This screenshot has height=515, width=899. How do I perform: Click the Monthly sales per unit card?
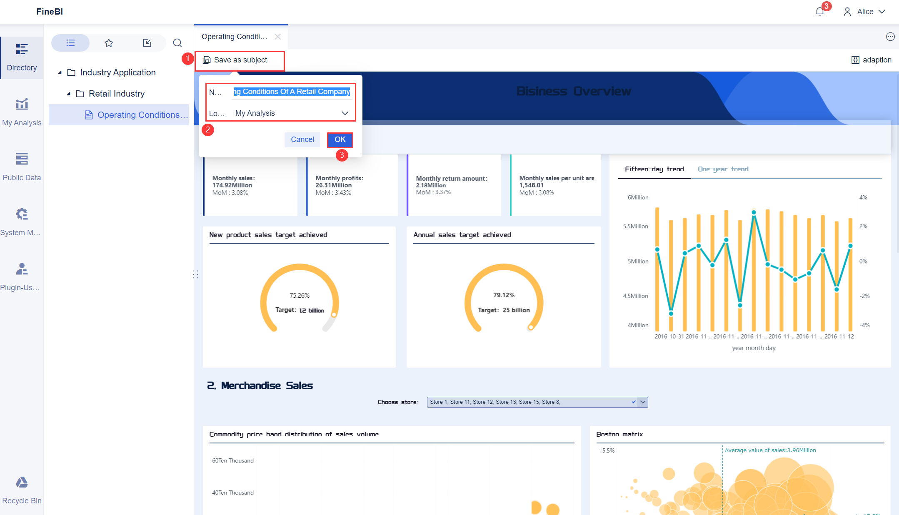coord(556,185)
